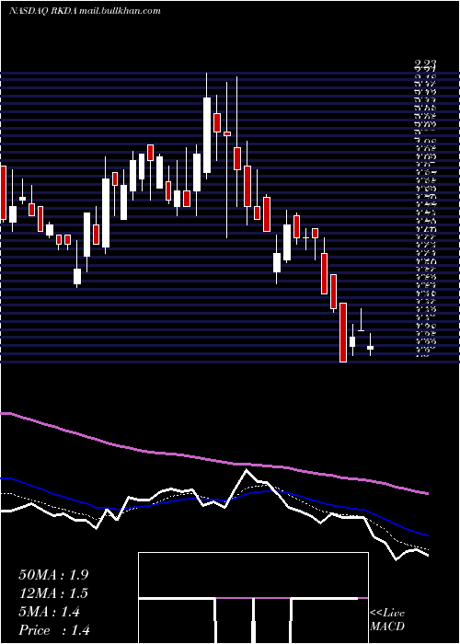This screenshot has width=460, height=644.
Task: Select the Price : 1.4 value
Action: click(54, 630)
